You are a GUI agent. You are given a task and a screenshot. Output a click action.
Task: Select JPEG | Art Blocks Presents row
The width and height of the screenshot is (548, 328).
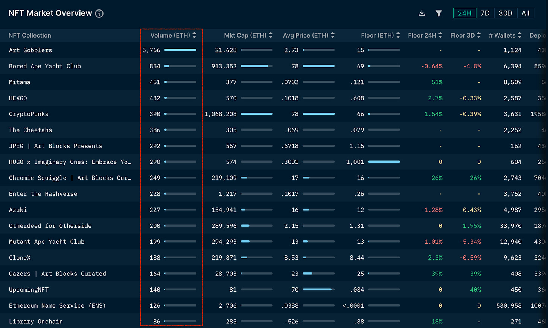click(x=56, y=146)
